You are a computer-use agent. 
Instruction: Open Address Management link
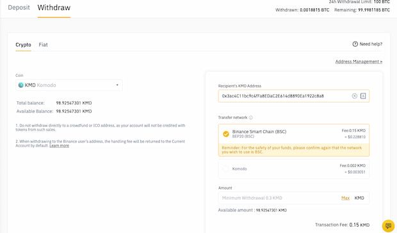click(x=359, y=61)
